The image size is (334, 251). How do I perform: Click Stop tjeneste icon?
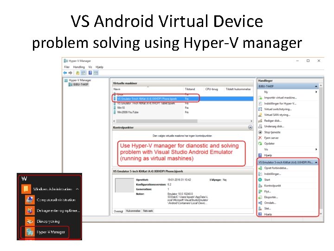[260, 132]
